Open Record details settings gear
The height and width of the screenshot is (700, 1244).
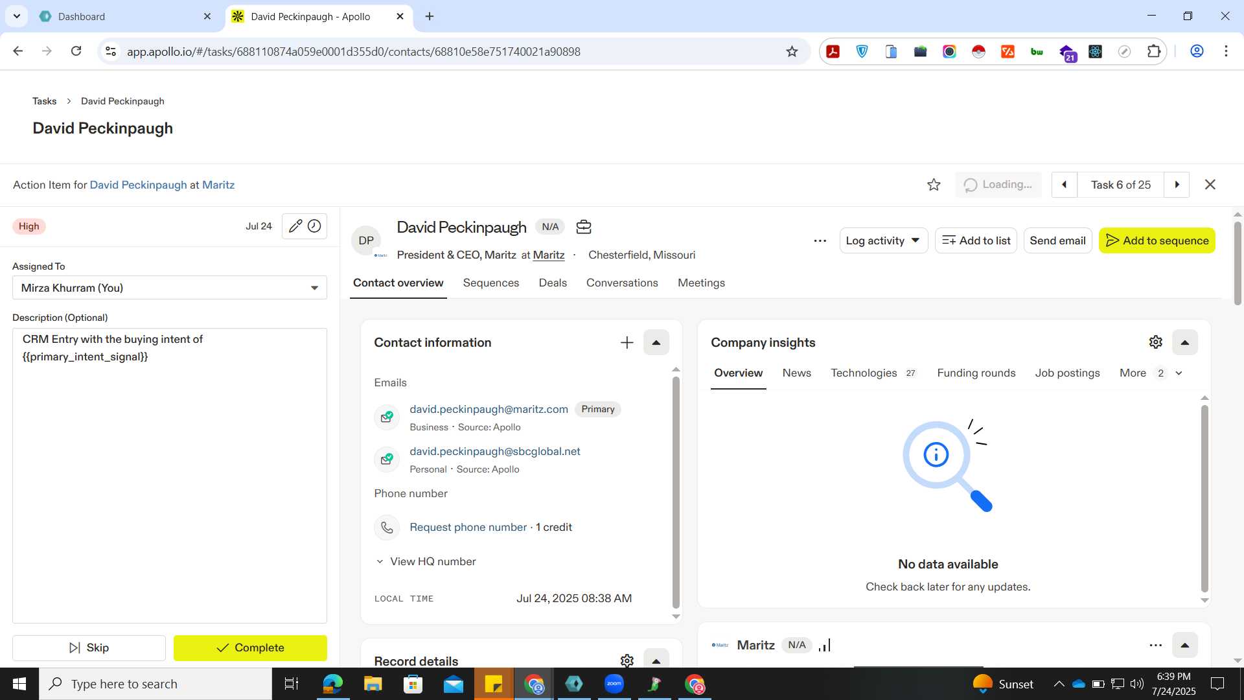627,660
